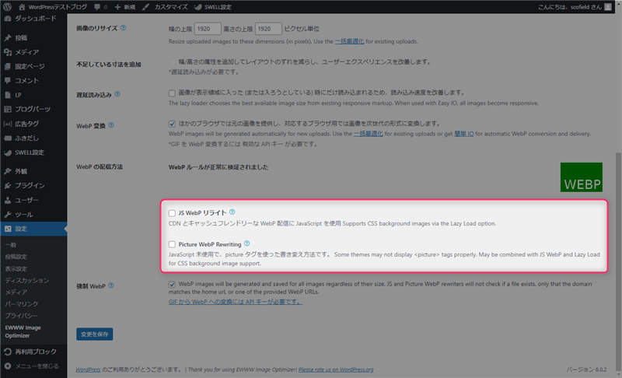Open Please rate us on WordPress.org
This screenshot has width=622, height=378.
(x=336, y=369)
